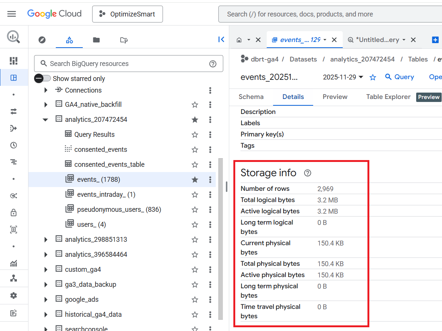The height and width of the screenshot is (331, 442).
Task: Open the OptimizeSmart project selector
Action: 127,14
